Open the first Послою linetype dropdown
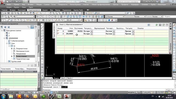The width and height of the screenshot is (176, 99). [x=145, y=17]
